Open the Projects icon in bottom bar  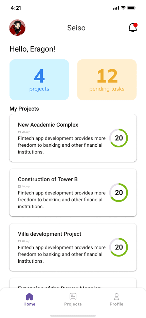[x=73, y=297]
